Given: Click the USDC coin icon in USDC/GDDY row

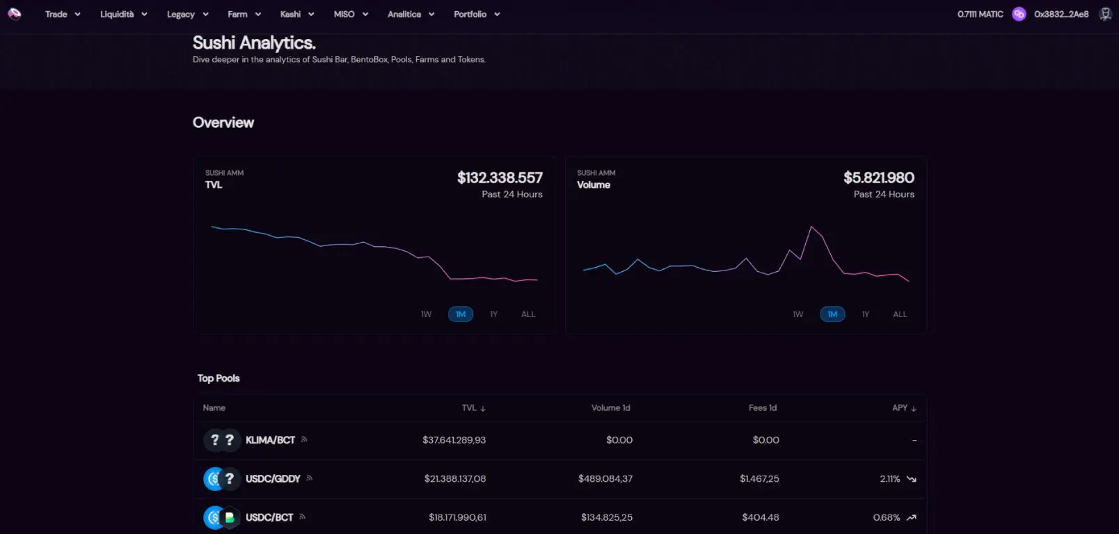Looking at the screenshot, I should (x=213, y=479).
